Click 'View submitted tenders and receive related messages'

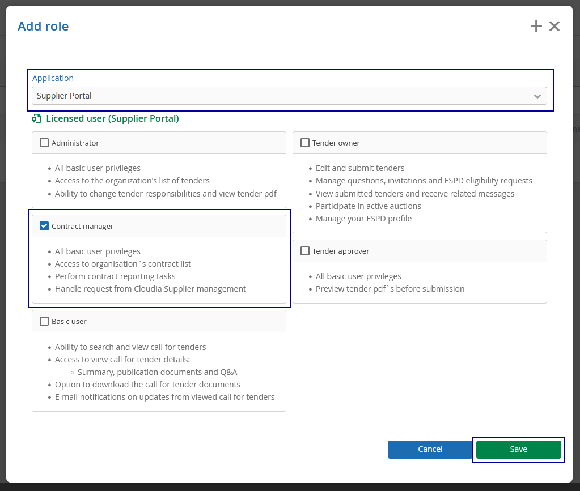coord(414,194)
